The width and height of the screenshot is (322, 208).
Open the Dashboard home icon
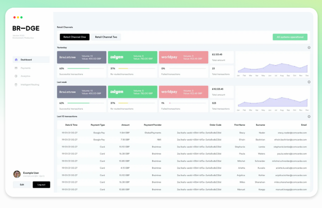16,60
